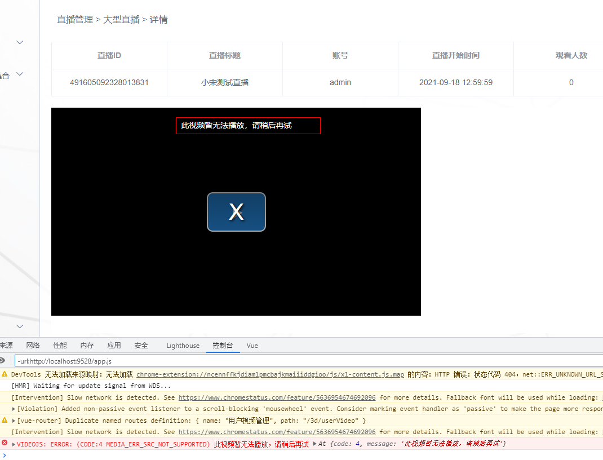Screen dimensions: 603x460
Task: Switch to the 网络 devtools tab
Action: pyautogui.click(x=33, y=346)
